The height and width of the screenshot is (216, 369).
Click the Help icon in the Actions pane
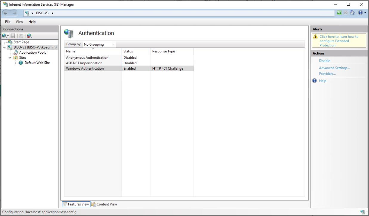(x=315, y=81)
